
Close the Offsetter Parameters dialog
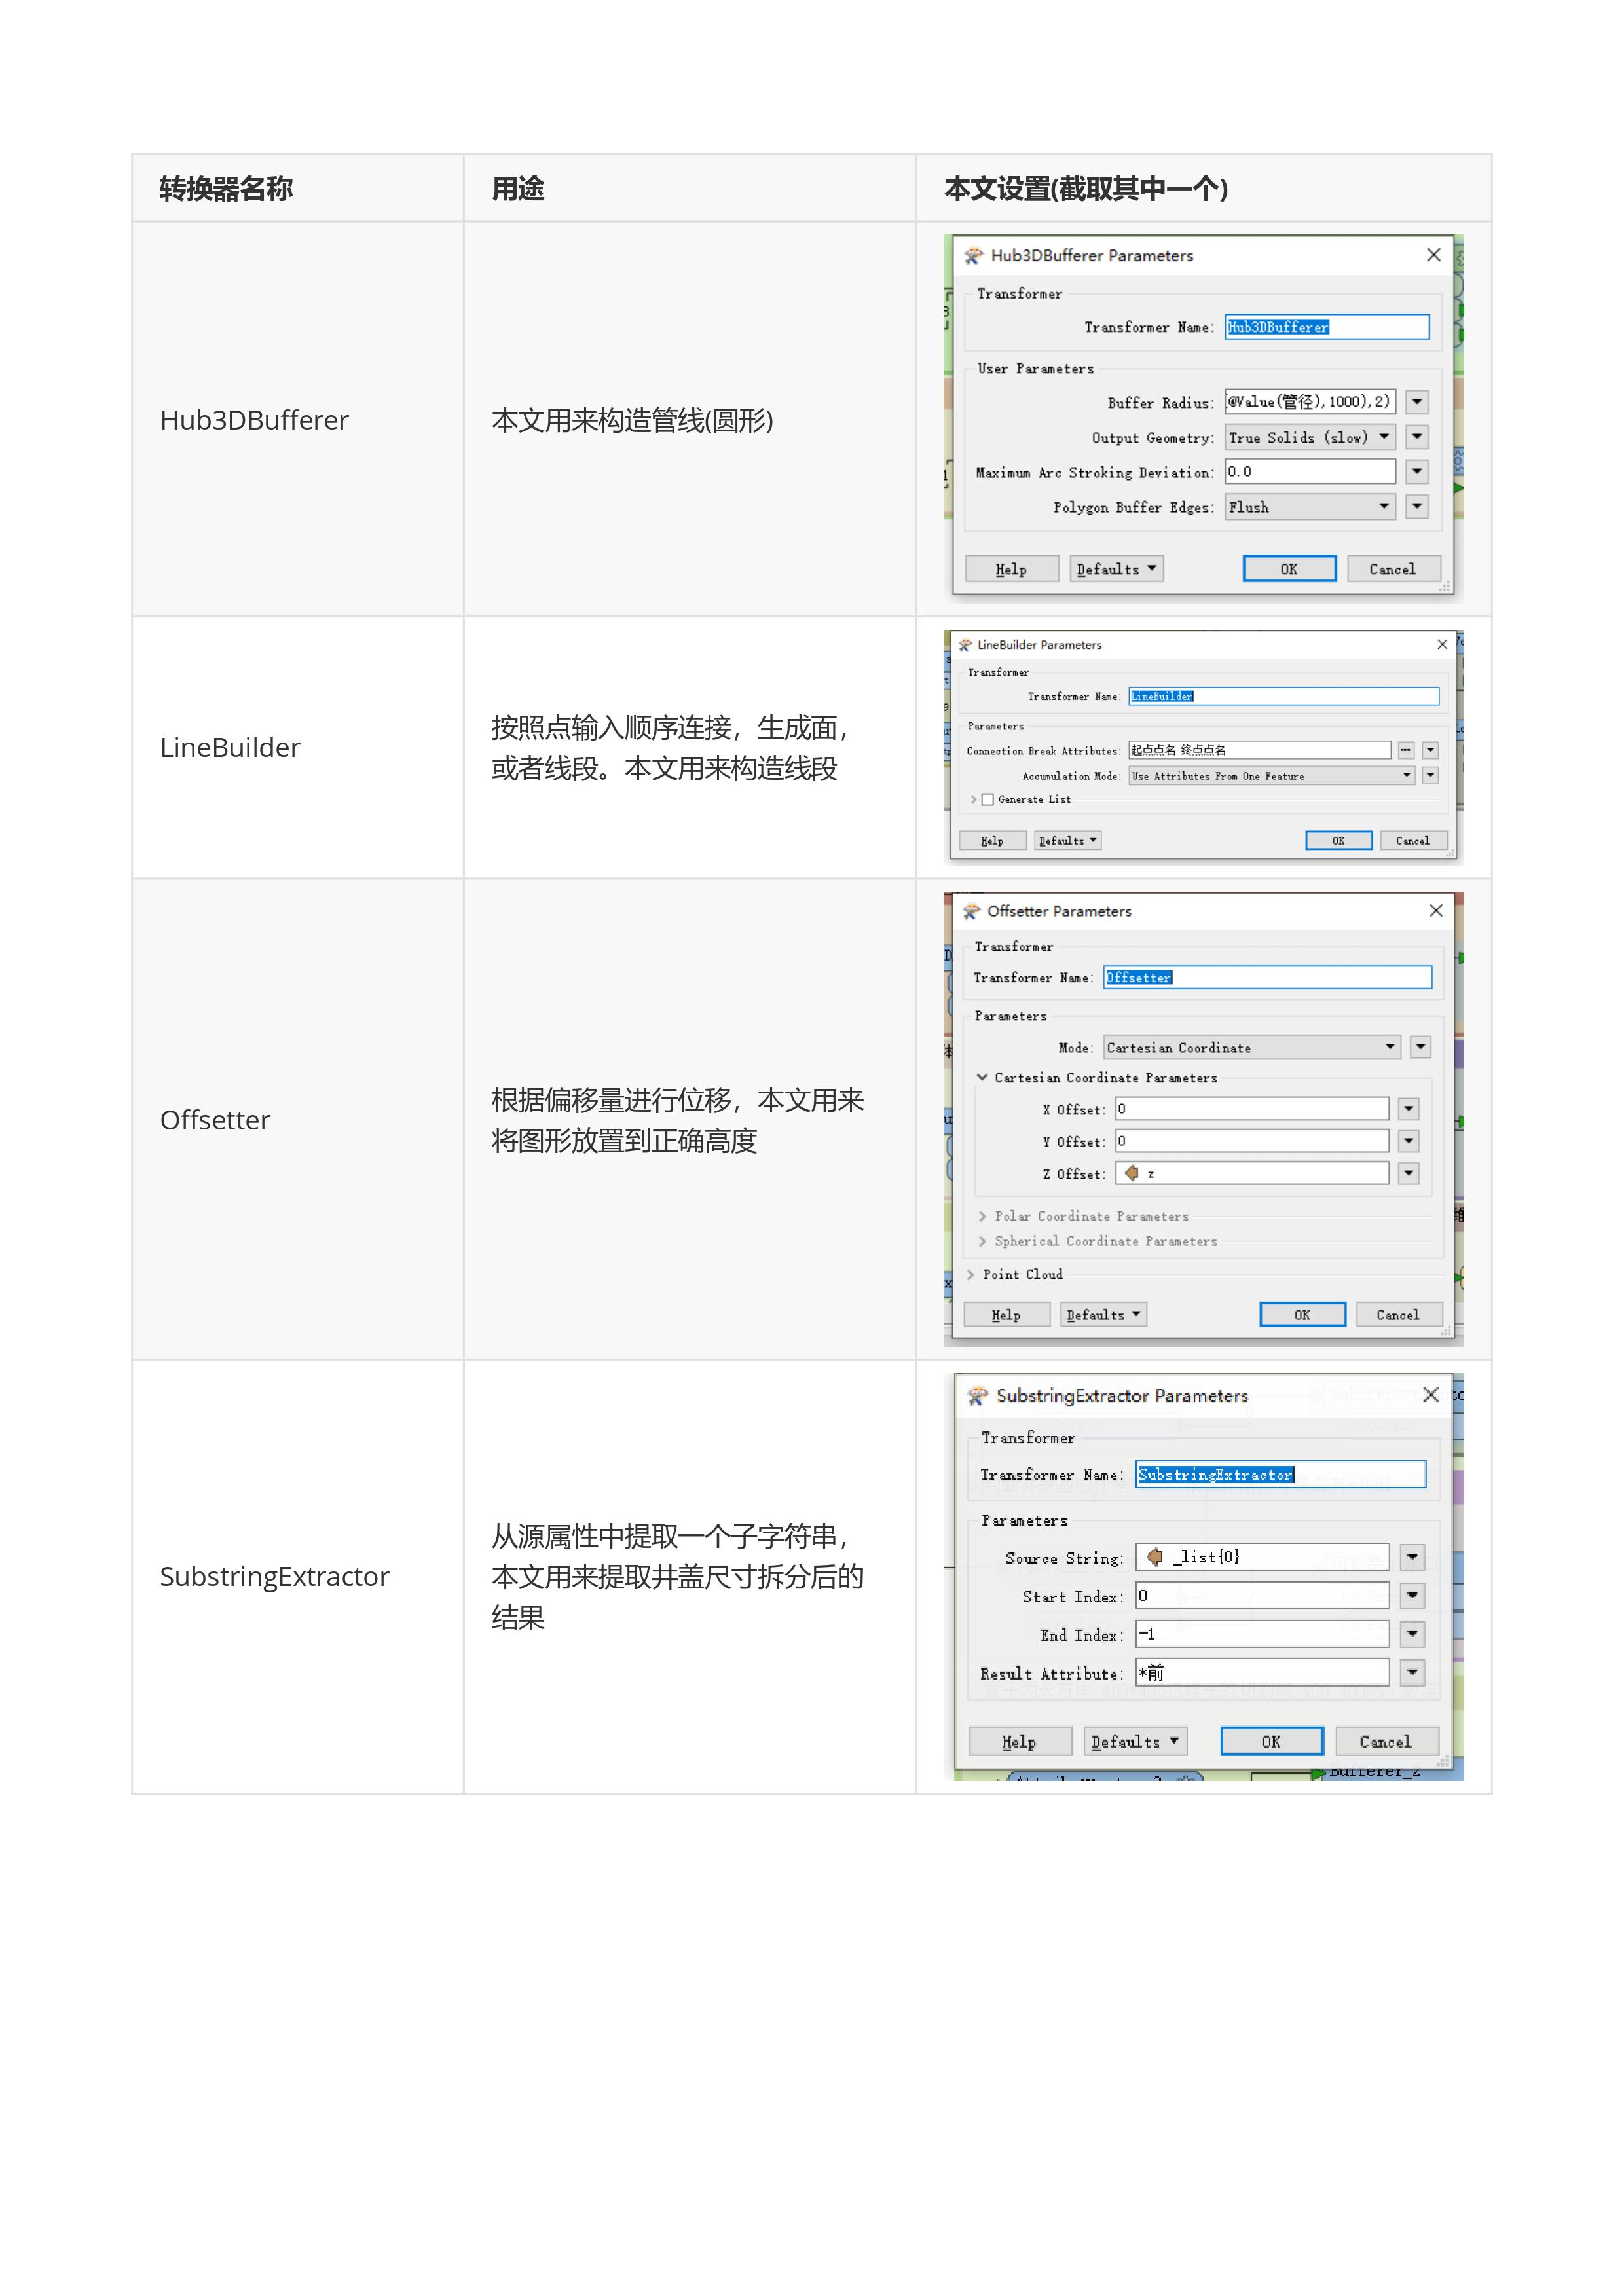coord(1436,910)
